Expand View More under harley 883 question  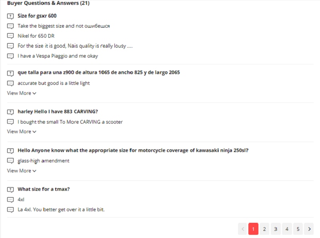22,132
